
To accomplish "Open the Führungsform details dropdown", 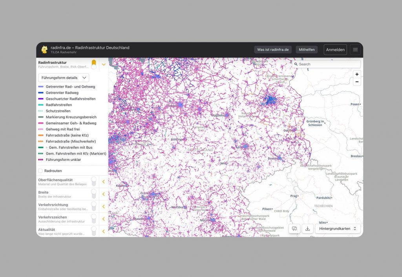I will [64, 77].
